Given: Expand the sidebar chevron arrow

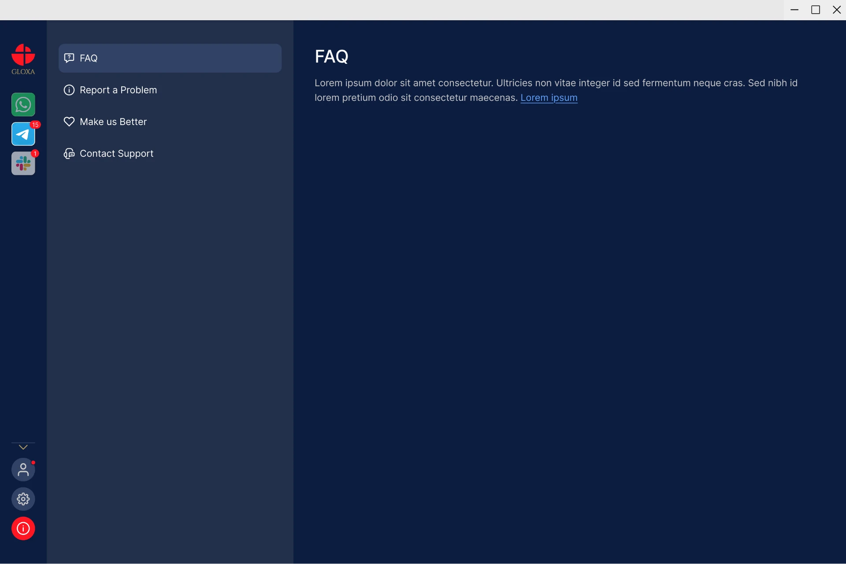Looking at the screenshot, I should click(23, 447).
